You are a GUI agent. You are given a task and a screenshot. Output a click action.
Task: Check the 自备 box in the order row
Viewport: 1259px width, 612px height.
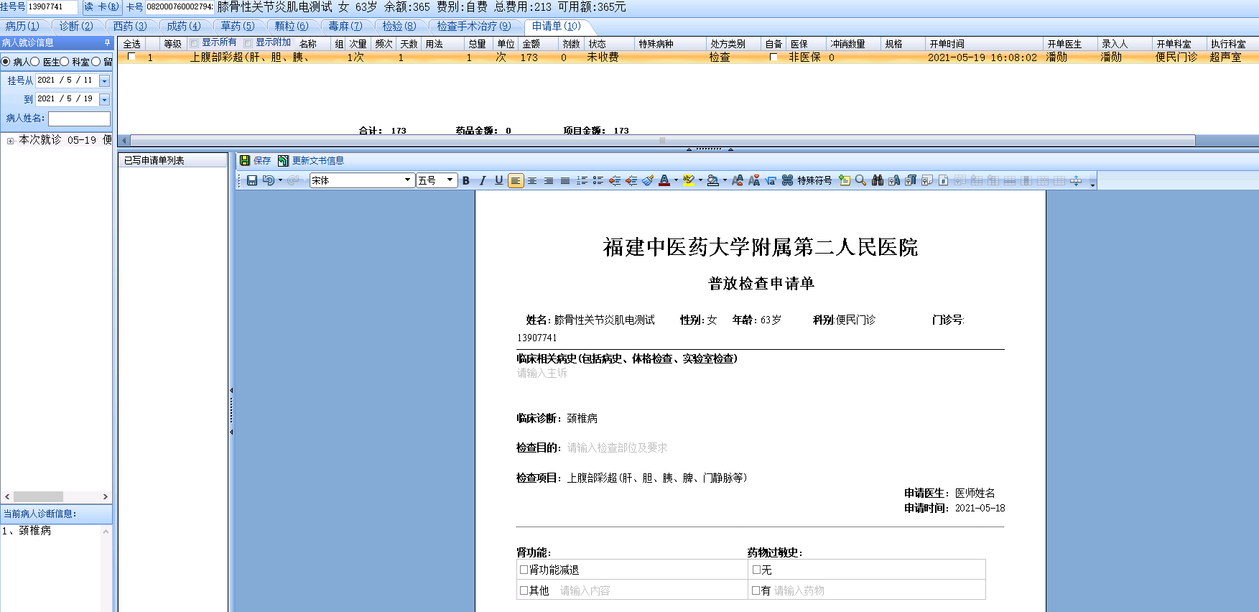(x=773, y=57)
